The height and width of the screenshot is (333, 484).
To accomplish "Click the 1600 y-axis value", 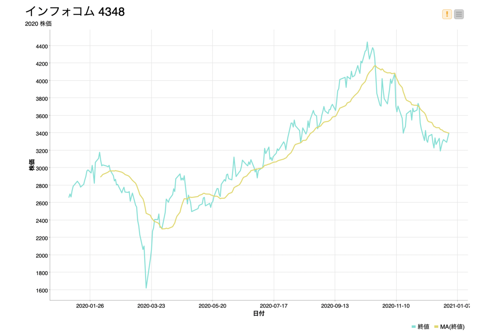I will pos(42,290).
